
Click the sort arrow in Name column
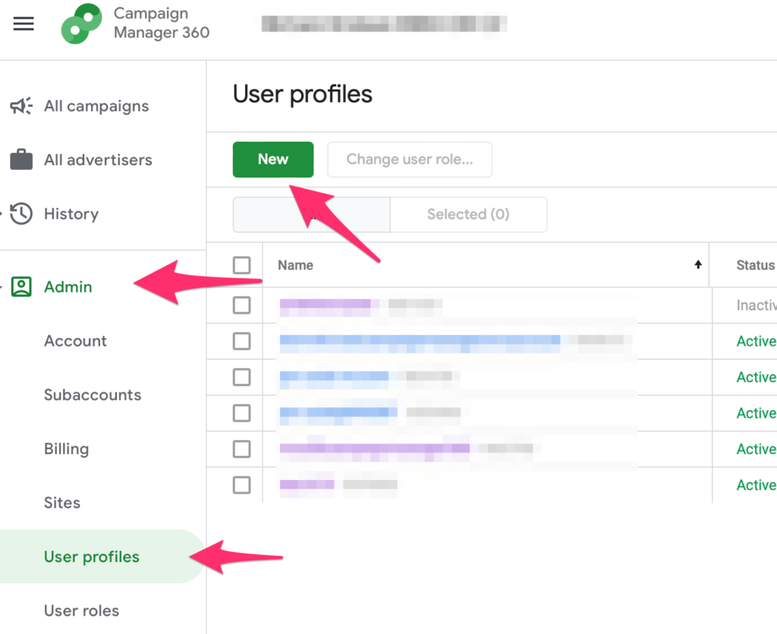point(698,265)
